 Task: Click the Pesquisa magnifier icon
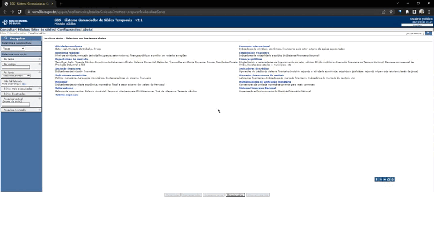coord(6,38)
